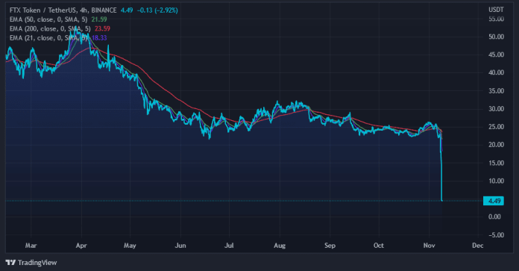Viewport: 519px width, 271px height.
Task: Click the EMA 200 indicator legend
Action: point(50,29)
